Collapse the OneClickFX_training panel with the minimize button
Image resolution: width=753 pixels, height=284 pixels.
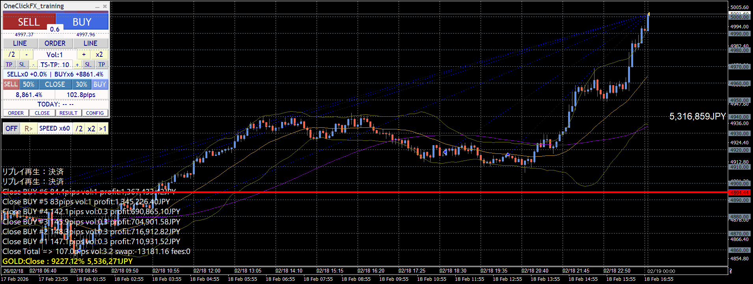tap(97, 6)
